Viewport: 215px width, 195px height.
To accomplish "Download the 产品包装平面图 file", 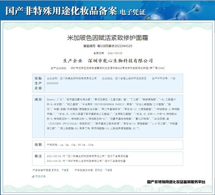I will (x=64, y=170).
